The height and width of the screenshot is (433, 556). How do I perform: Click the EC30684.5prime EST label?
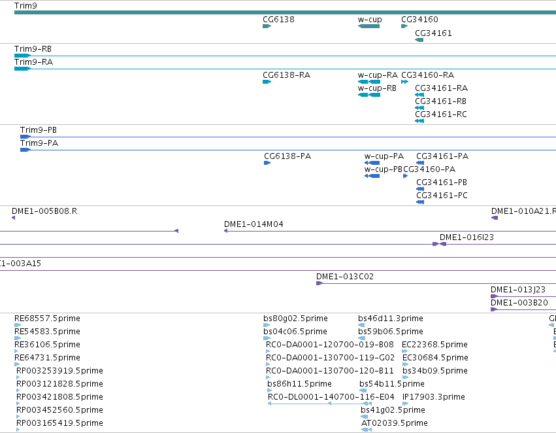click(435, 358)
